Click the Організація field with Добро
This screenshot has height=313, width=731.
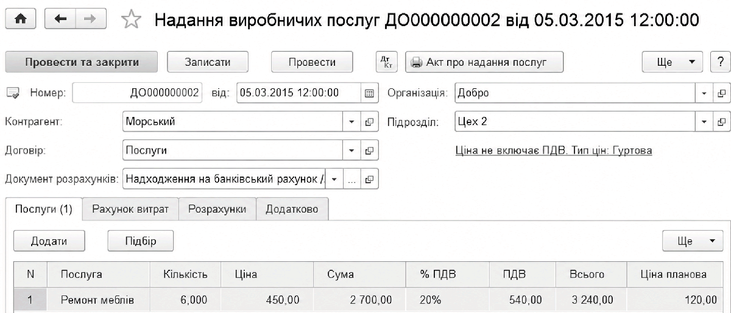[x=576, y=93]
